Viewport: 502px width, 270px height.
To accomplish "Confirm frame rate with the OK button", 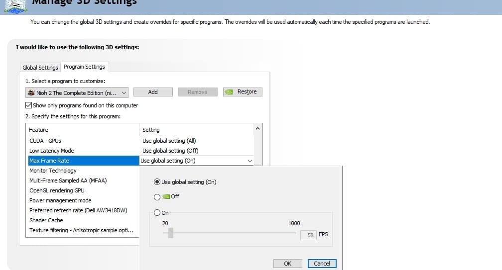I will (287, 264).
